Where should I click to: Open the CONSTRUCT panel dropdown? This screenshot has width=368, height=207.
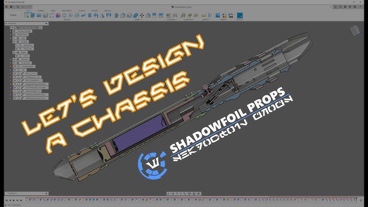188,20
